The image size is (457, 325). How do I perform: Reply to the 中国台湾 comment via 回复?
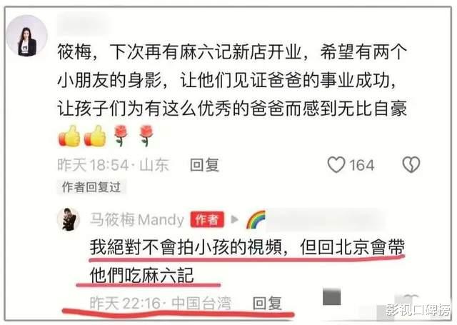tap(267, 304)
